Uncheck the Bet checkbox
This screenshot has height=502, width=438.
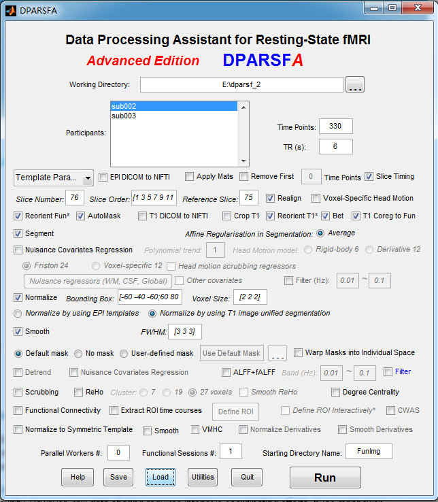pyautogui.click(x=325, y=216)
